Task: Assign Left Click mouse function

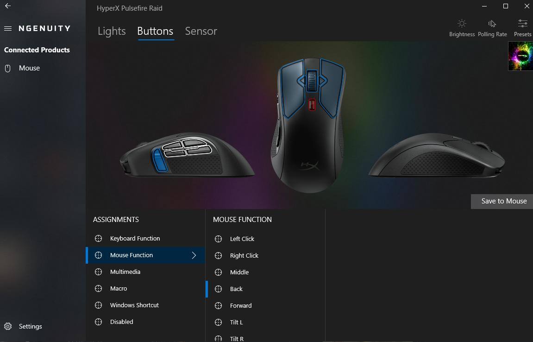Action: [x=265, y=239]
